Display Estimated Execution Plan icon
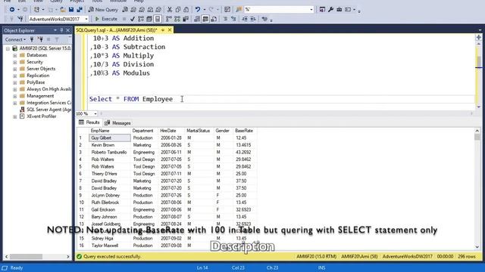The image size is (485, 272). pyautogui.click(x=141, y=19)
